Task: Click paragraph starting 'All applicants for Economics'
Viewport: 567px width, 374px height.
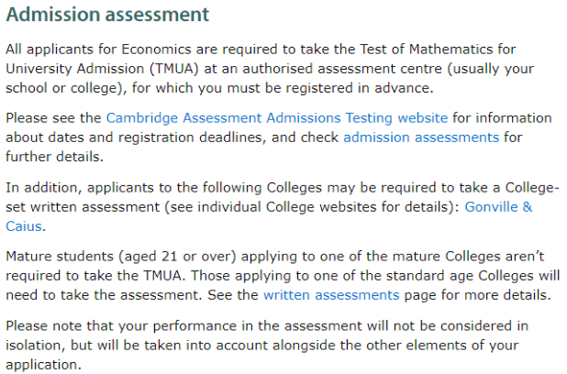Action: click(270, 69)
